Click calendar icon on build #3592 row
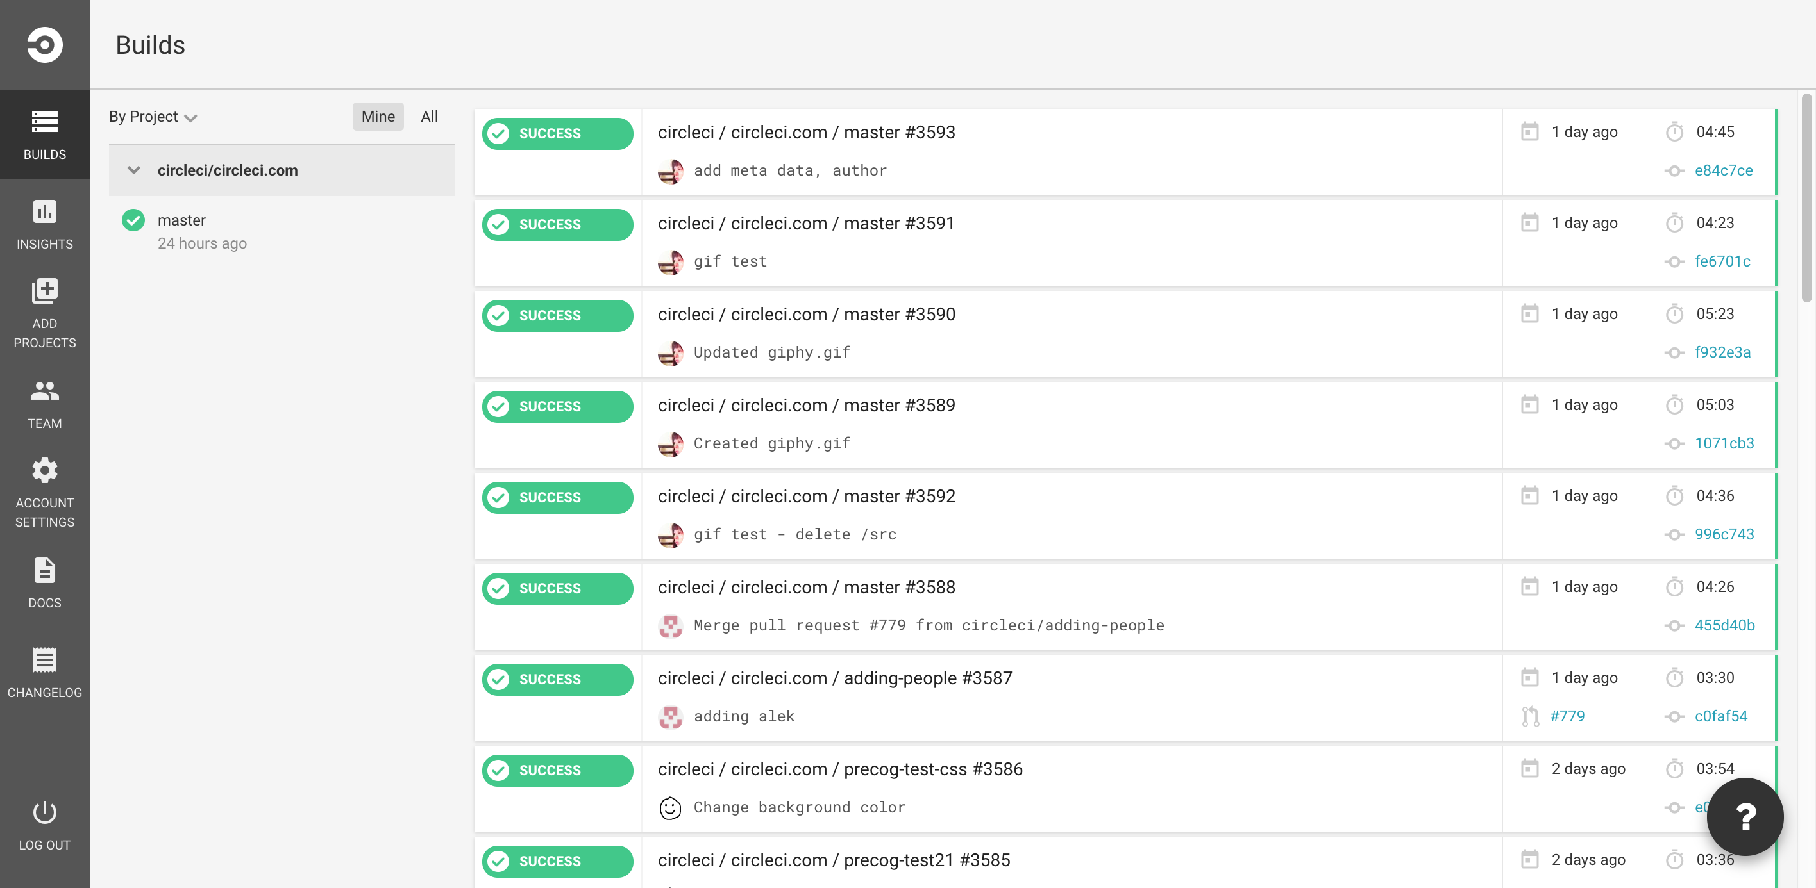Screen dimensions: 1816x888 [1529, 496]
